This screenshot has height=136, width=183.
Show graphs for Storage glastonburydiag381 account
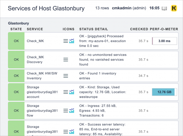click(x=72, y=92)
